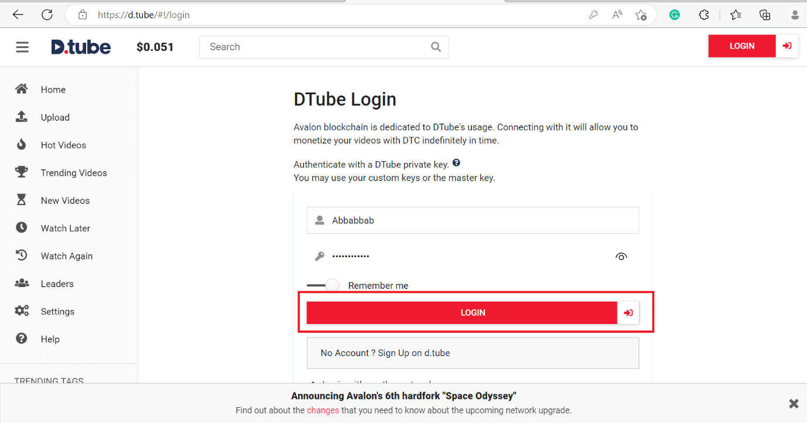
Task: Open the Collections icon in browser toolbar
Action: tap(765, 15)
